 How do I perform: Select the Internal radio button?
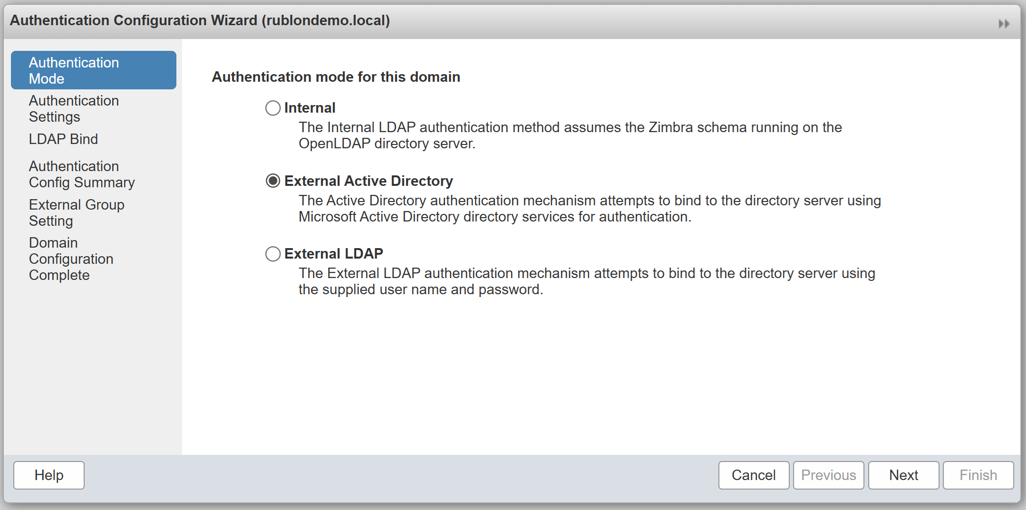click(x=273, y=108)
